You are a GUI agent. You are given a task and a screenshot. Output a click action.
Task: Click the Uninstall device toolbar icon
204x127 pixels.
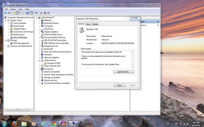[45, 13]
